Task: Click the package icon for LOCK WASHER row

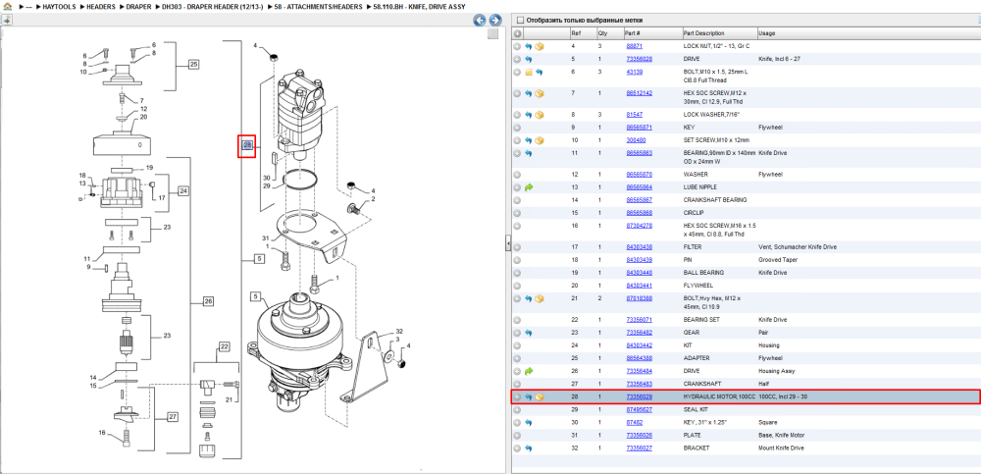Action: pyautogui.click(x=539, y=115)
